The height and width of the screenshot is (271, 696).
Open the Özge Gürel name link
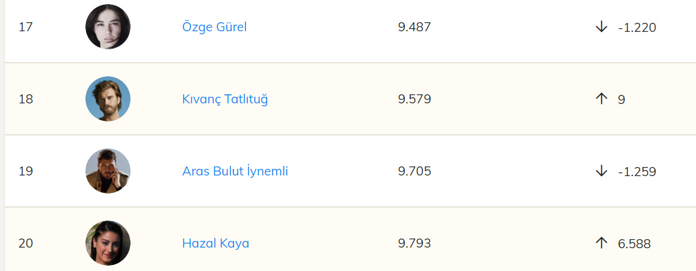tap(214, 27)
